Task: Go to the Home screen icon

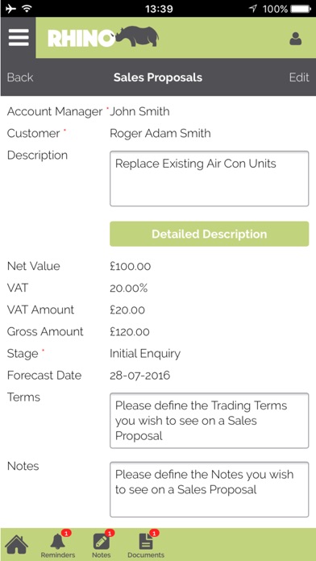Action: point(16,544)
